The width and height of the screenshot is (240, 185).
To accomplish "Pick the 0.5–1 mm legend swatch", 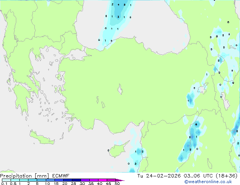I will [x=15, y=180].
